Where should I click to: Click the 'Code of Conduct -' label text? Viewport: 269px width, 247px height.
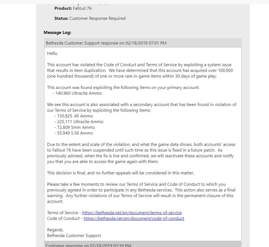tap(65, 219)
